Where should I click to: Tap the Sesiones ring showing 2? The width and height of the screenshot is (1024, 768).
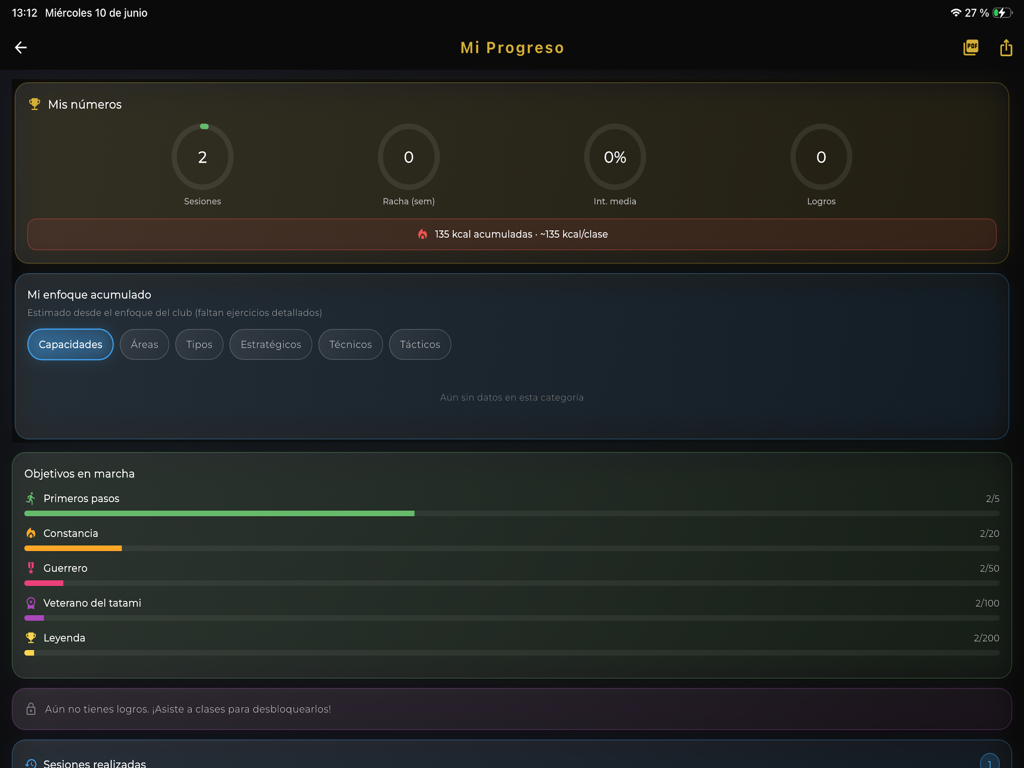202,157
